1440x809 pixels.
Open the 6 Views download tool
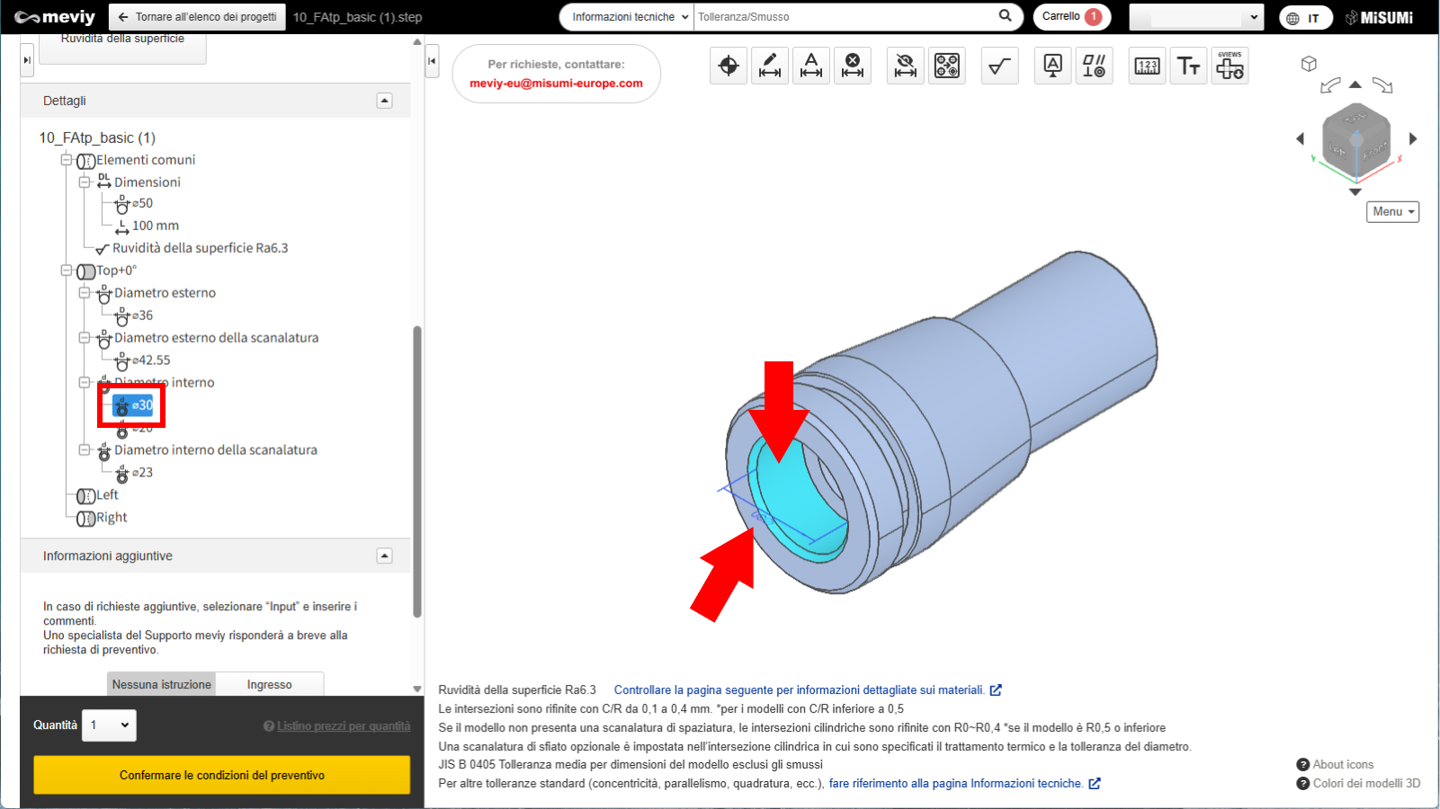point(1230,66)
